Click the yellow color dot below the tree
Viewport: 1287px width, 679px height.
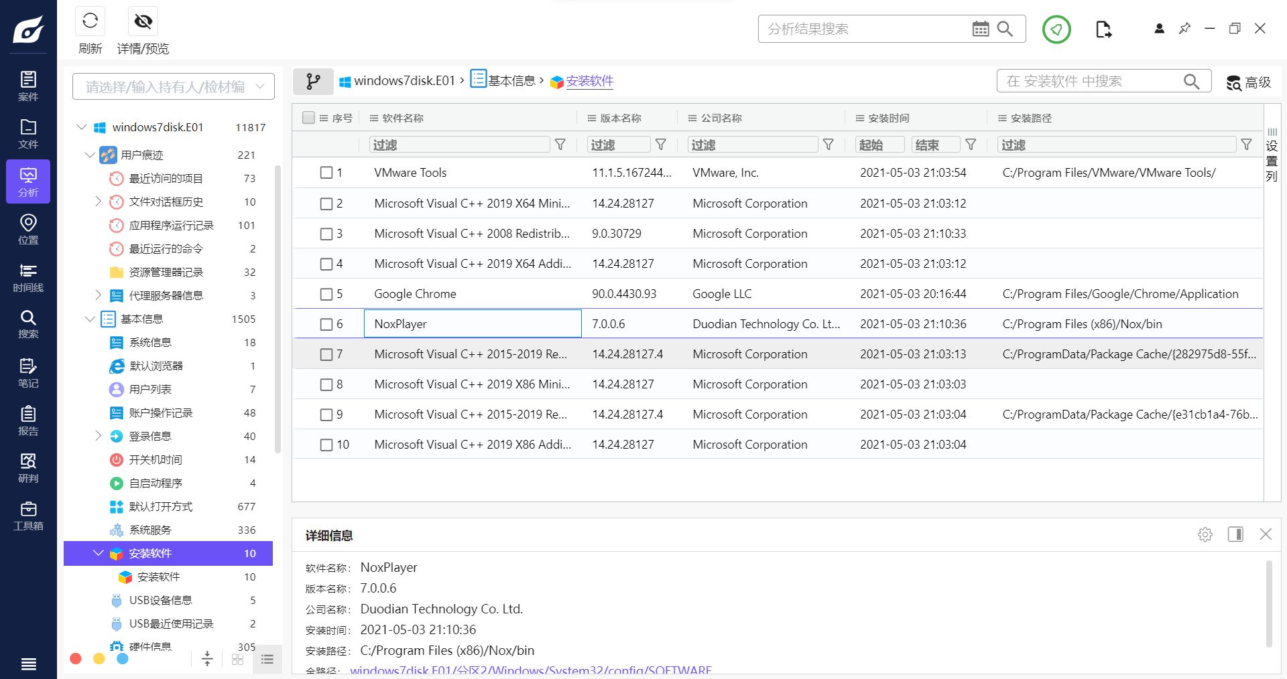tap(99, 659)
